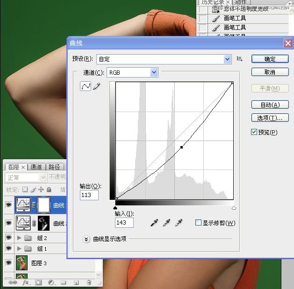Open the 通道 RGB channel dropdown

154,72
